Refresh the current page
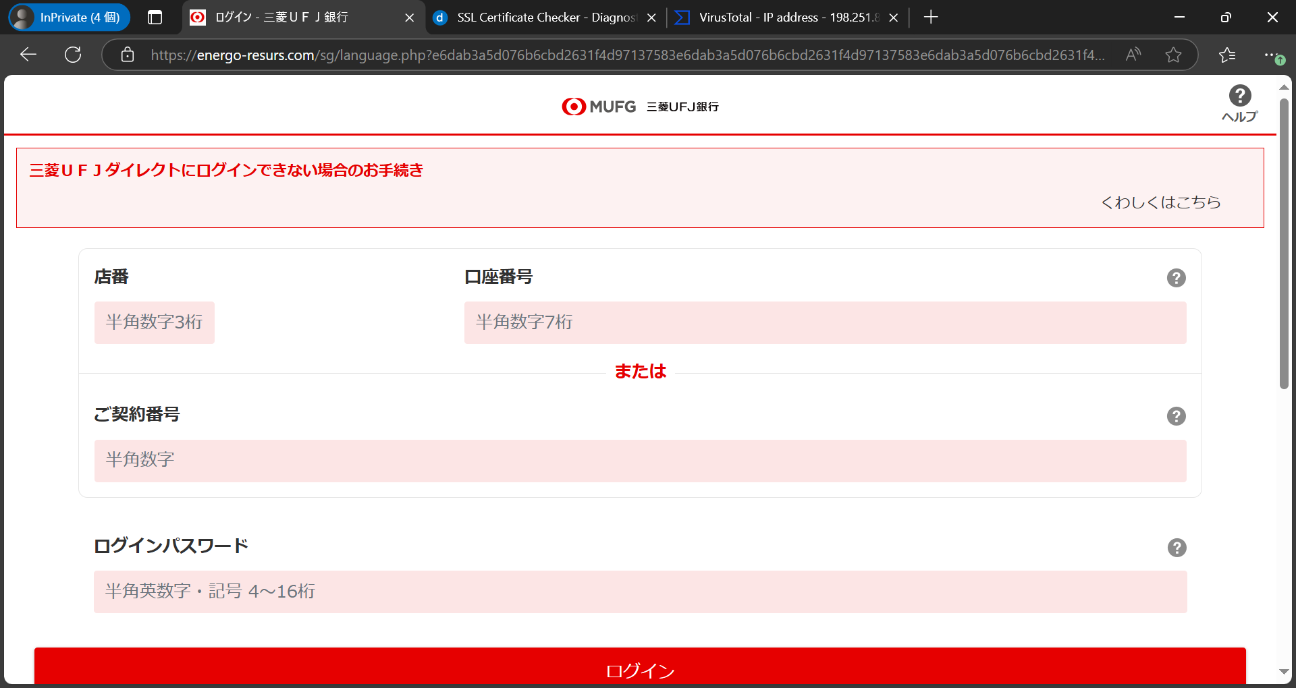Viewport: 1296px width, 688px height. pyautogui.click(x=73, y=55)
